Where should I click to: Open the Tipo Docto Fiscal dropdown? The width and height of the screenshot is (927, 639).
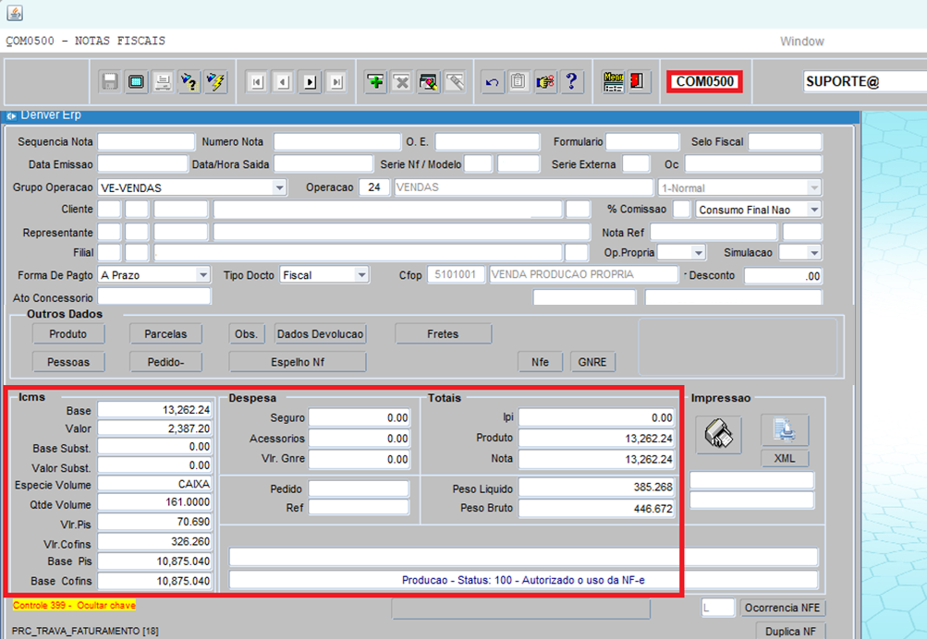click(360, 275)
